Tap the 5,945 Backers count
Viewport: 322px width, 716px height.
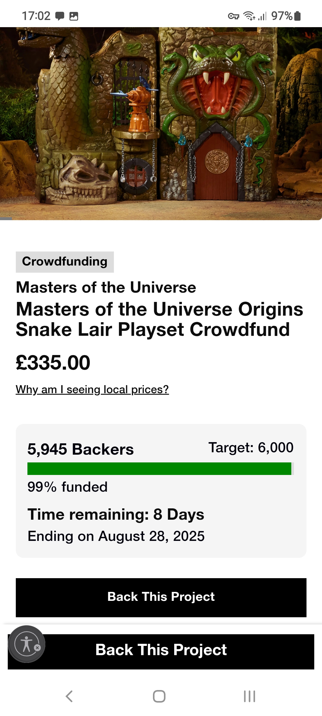(80, 449)
